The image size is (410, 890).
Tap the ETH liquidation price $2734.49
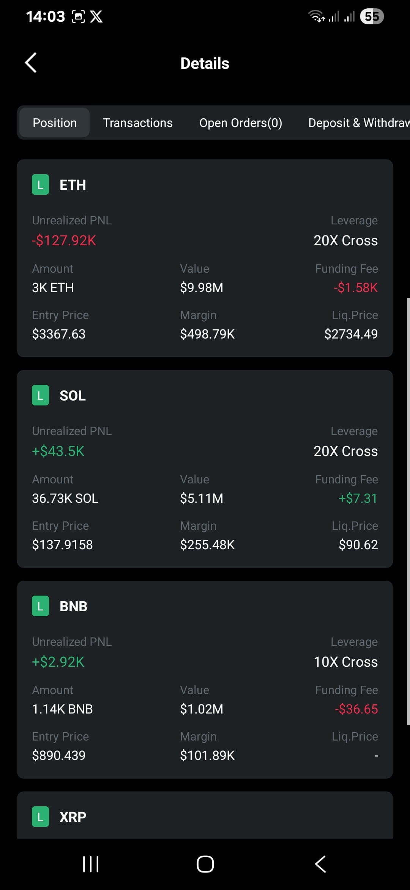click(351, 334)
